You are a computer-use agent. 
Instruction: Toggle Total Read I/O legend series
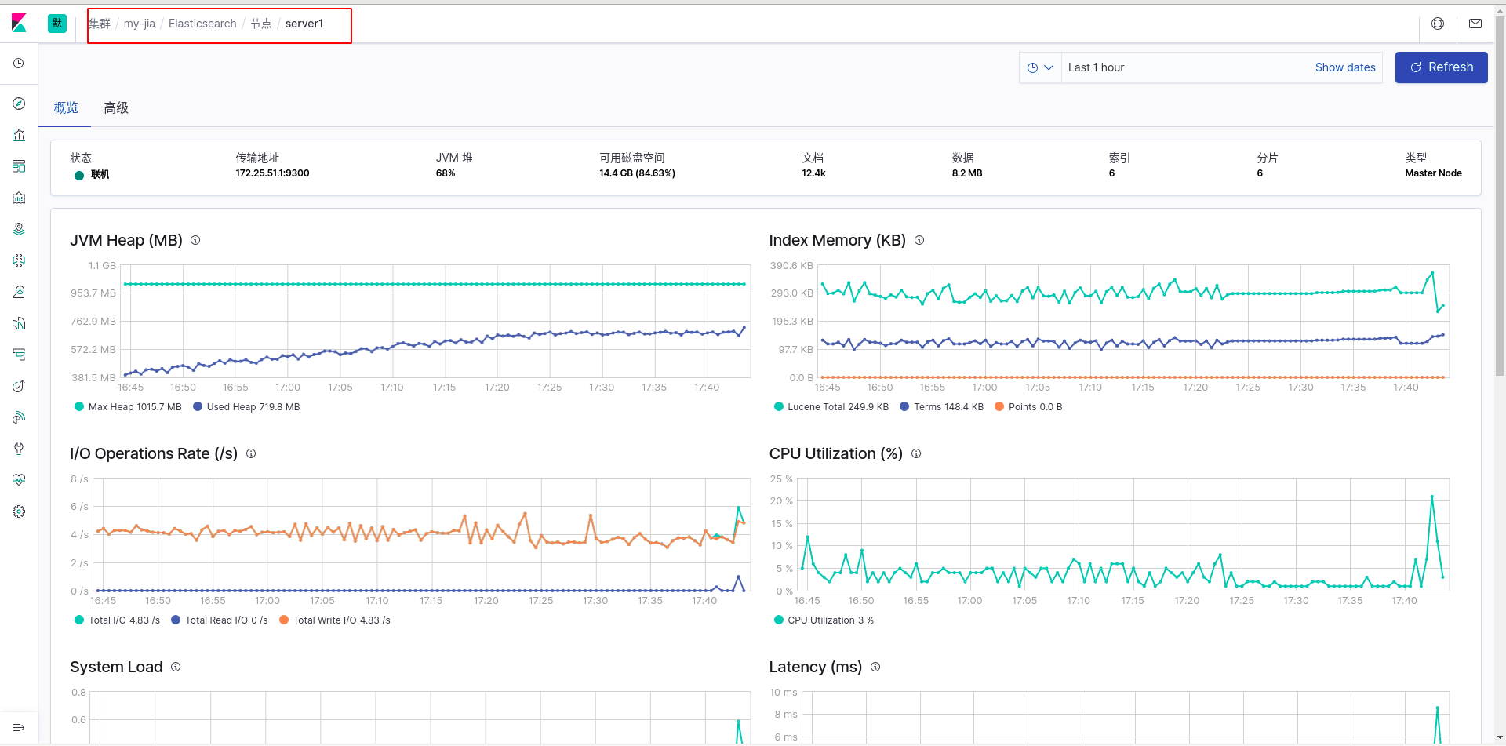coord(219,620)
